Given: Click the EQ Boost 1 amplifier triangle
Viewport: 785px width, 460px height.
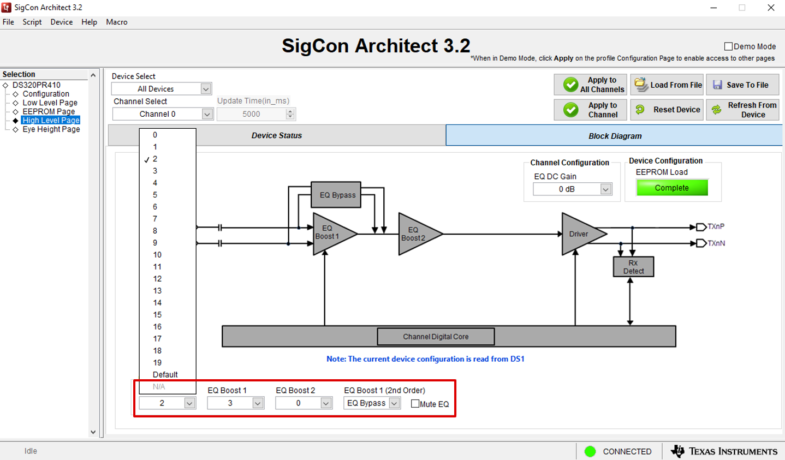Looking at the screenshot, I should pyautogui.click(x=332, y=234).
